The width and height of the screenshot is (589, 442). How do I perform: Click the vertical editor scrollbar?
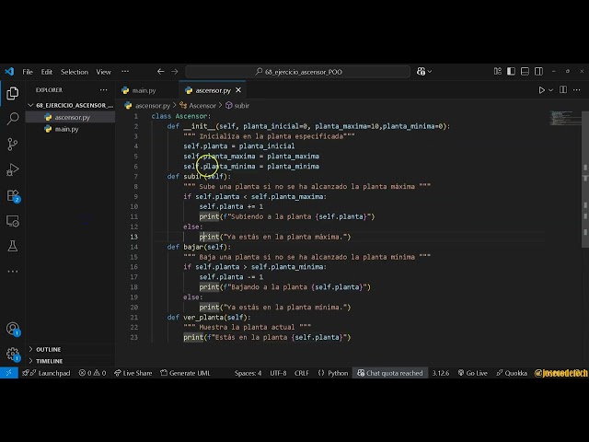pyautogui.click(x=585, y=179)
